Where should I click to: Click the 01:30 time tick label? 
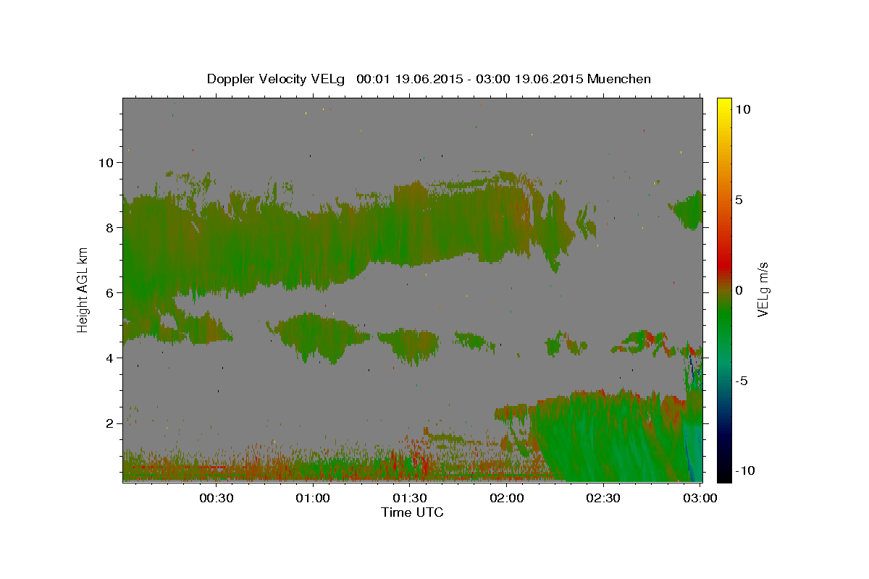pyautogui.click(x=410, y=498)
